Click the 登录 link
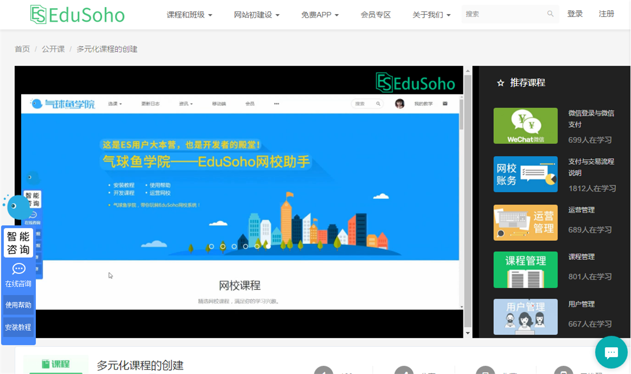631x374 pixels. (x=574, y=14)
